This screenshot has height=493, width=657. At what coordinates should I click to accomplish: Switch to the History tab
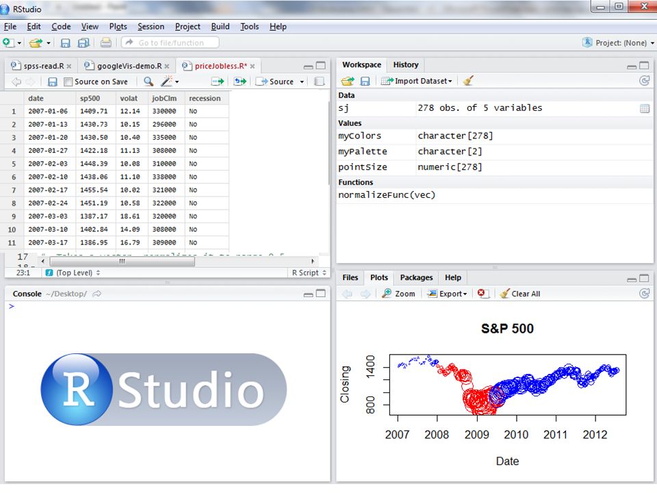click(x=406, y=64)
